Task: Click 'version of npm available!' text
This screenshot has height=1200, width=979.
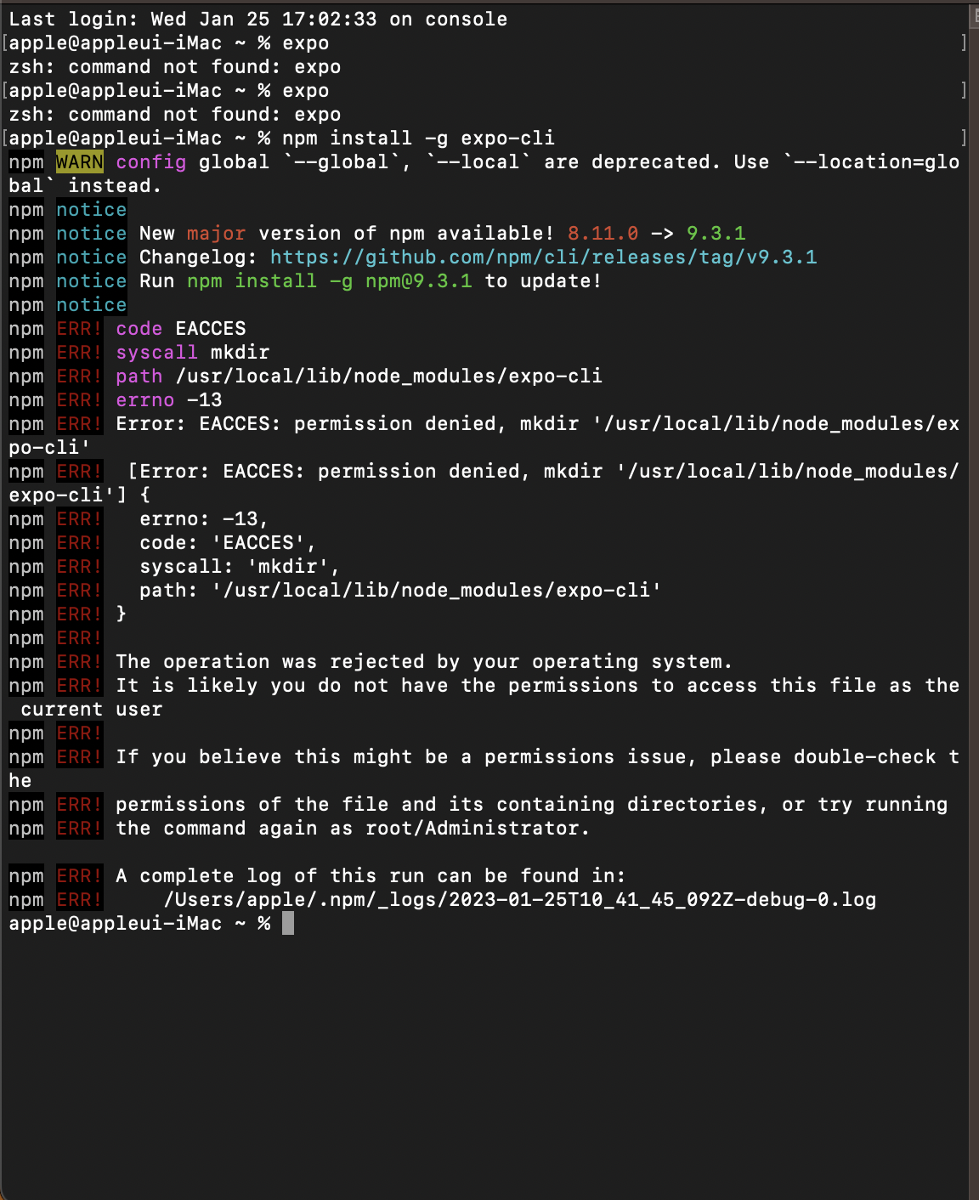Action: pos(406,233)
